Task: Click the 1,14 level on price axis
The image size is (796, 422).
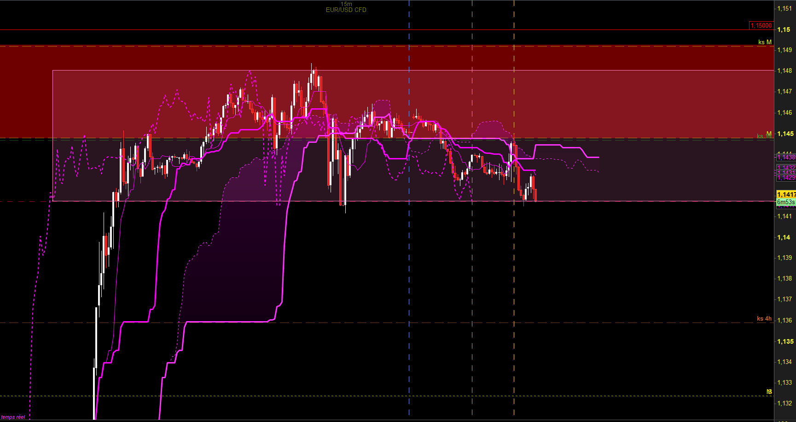Action: click(x=784, y=237)
